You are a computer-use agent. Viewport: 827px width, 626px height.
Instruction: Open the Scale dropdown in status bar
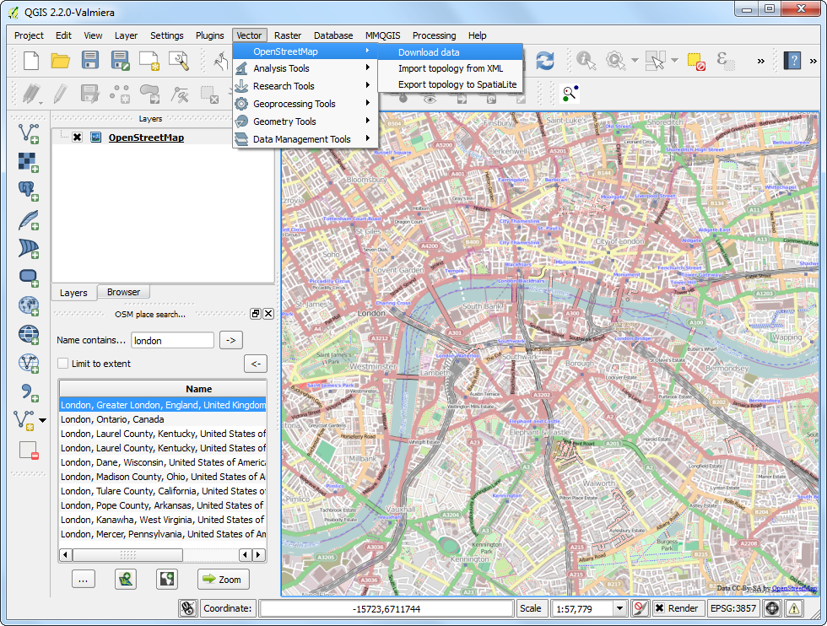click(619, 608)
